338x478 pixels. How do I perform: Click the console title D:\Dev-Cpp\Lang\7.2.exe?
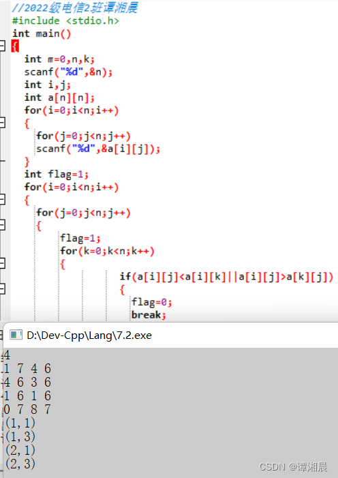pyautogui.click(x=89, y=335)
